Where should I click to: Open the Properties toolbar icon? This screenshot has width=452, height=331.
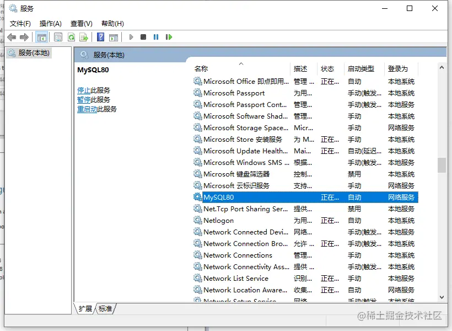(58, 37)
